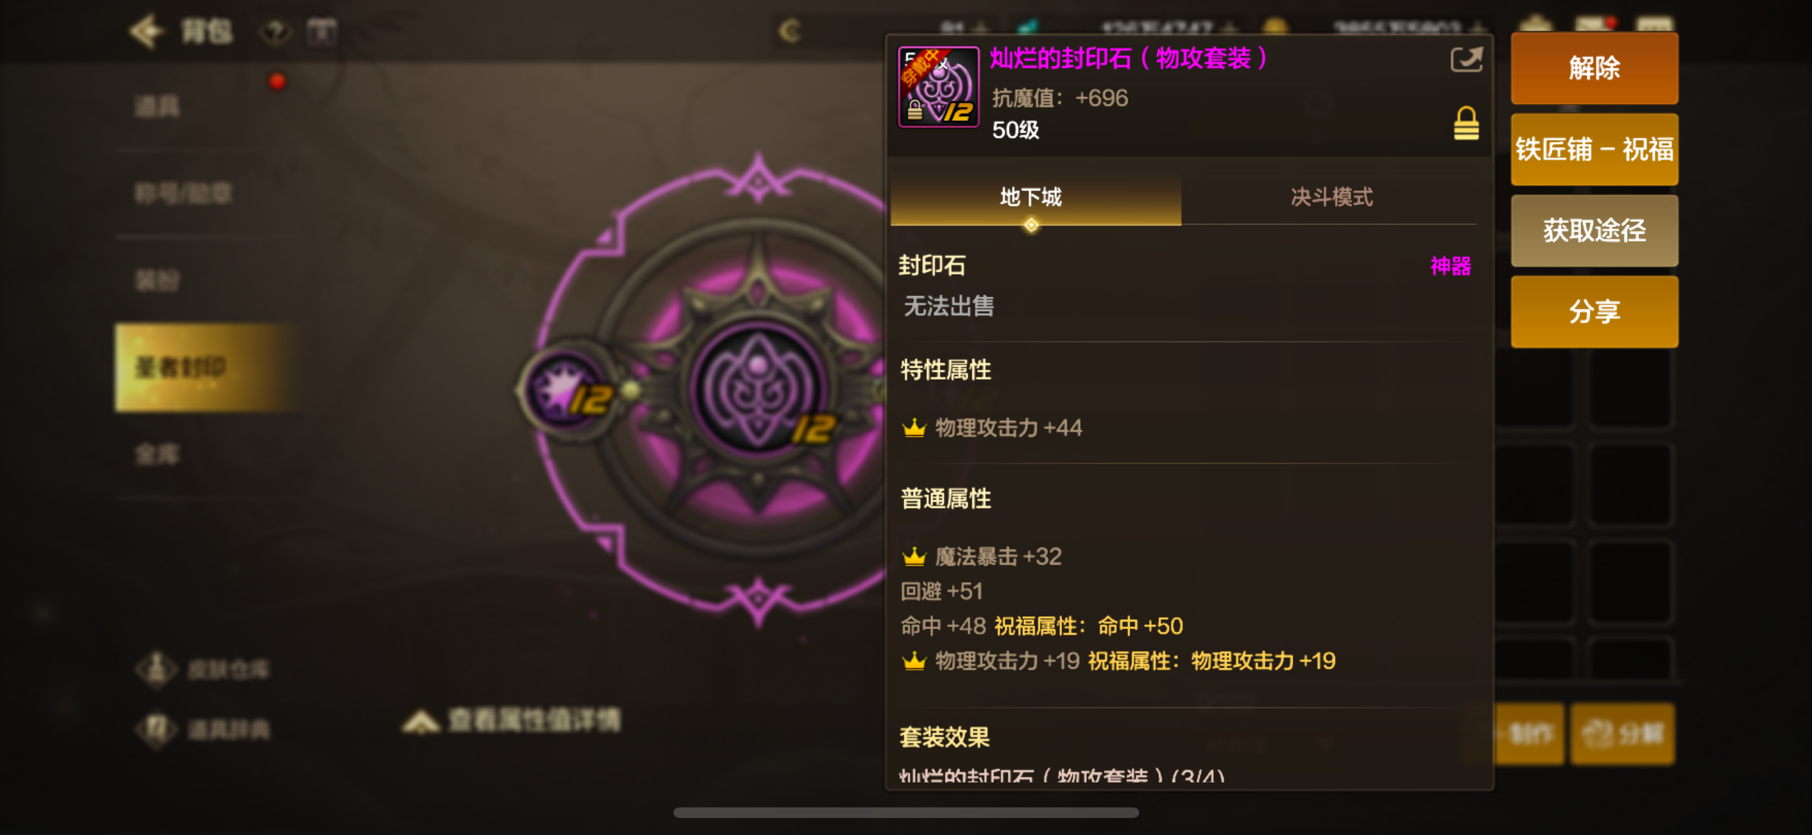The height and width of the screenshot is (835, 1812).
Task: Switch to the 决斗模式 tab
Action: 1331,197
